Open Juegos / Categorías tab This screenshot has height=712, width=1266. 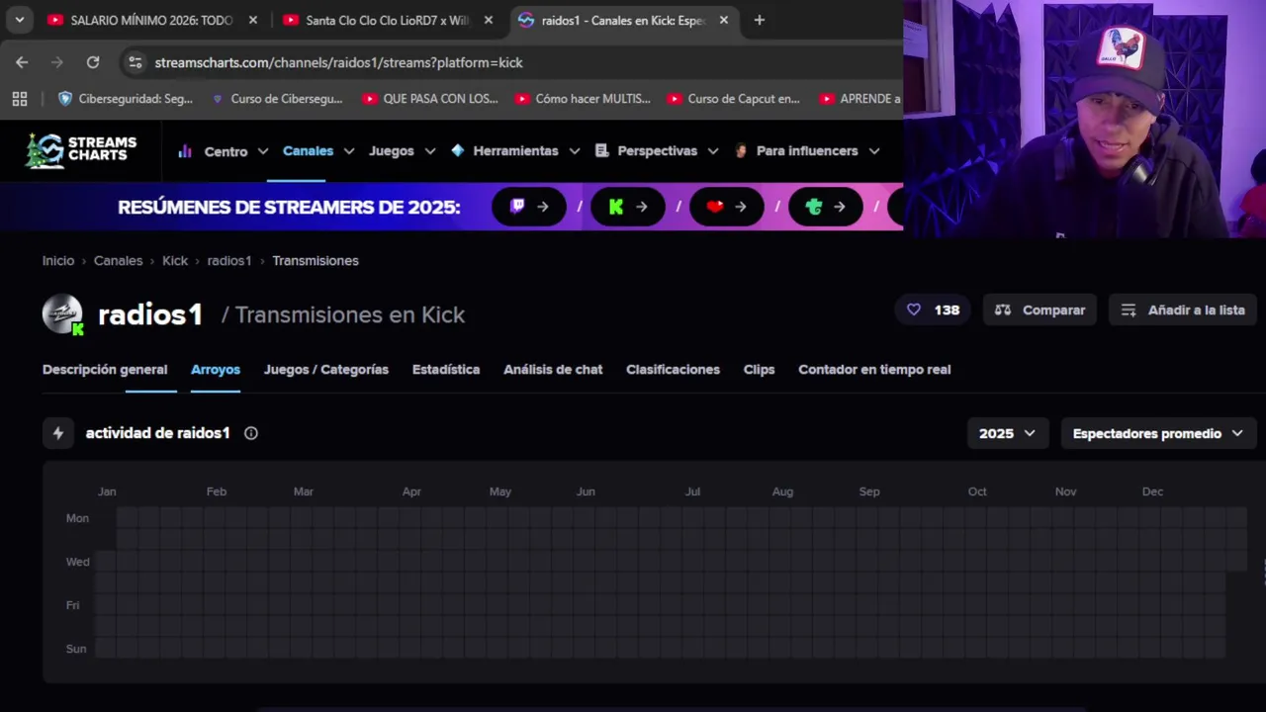tap(326, 370)
